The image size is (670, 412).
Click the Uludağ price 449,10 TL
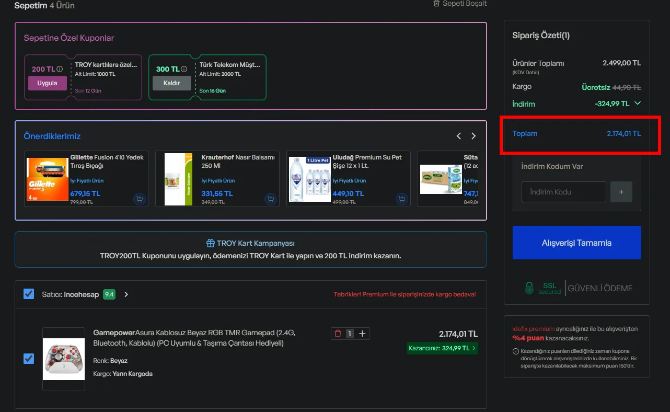348,193
